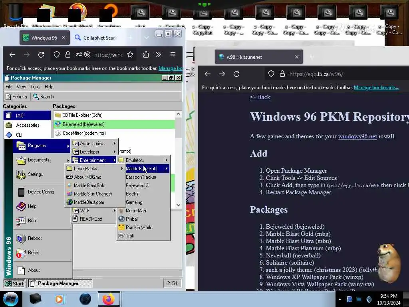Open Tools menu in Package Manager
This screenshot has height=307, width=409.
[x=36, y=87]
